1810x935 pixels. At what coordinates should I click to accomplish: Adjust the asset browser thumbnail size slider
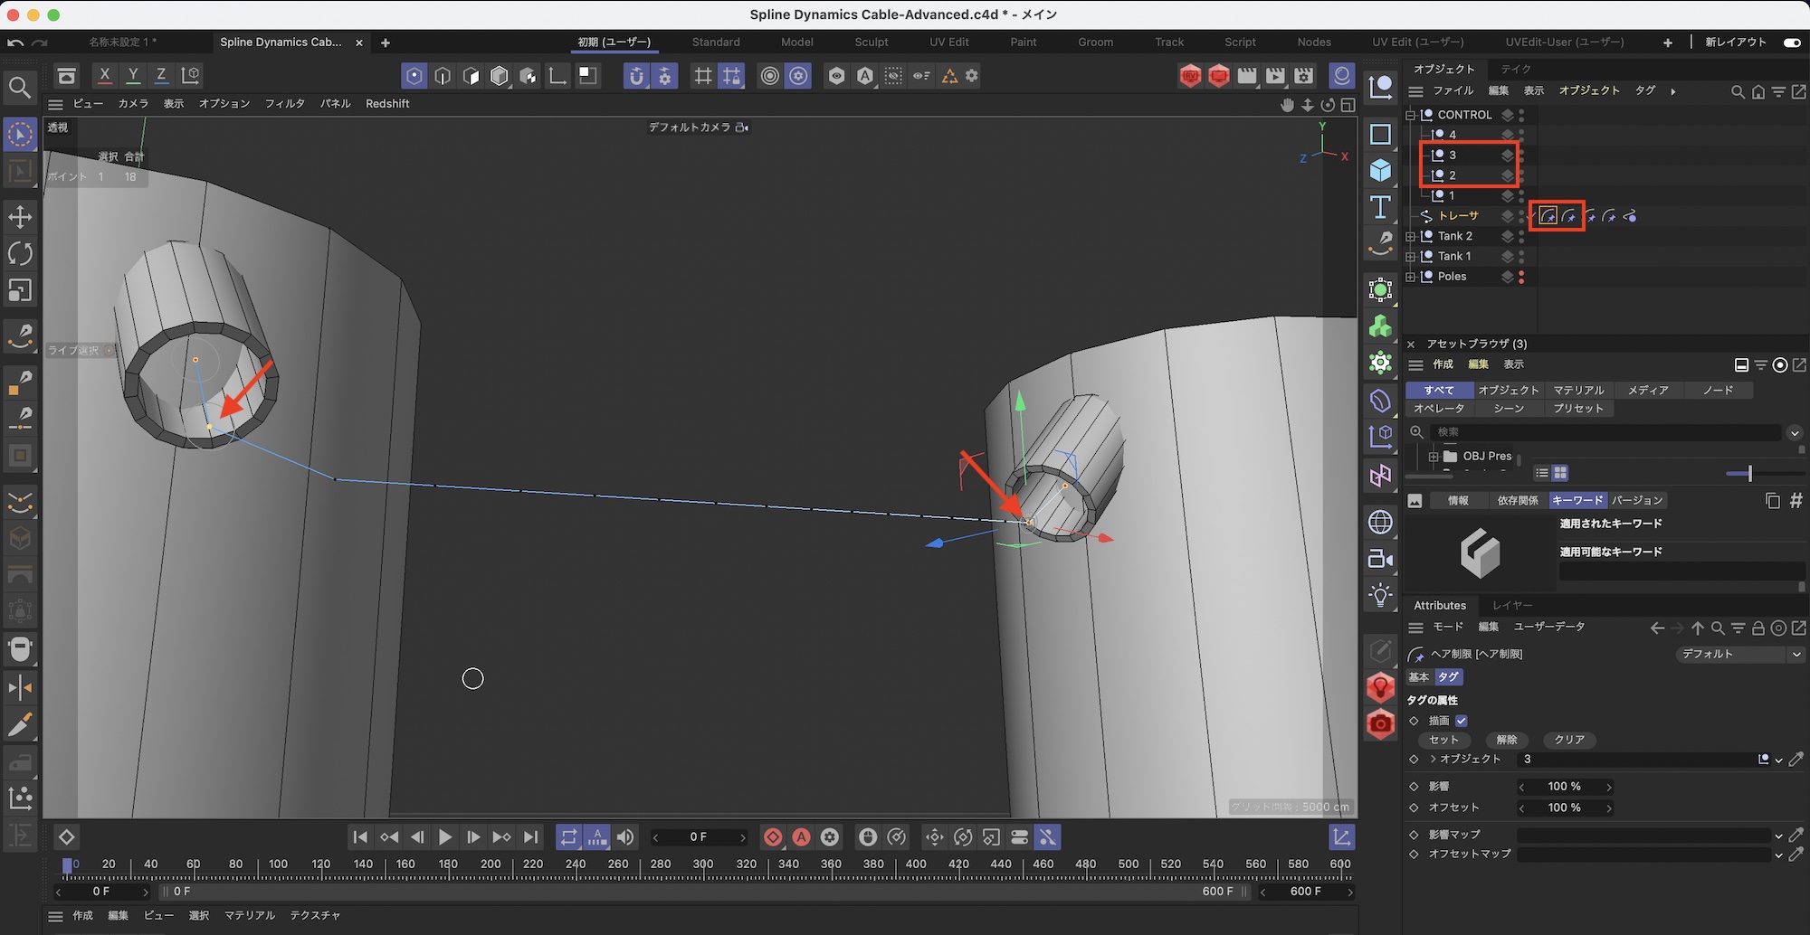point(1749,473)
